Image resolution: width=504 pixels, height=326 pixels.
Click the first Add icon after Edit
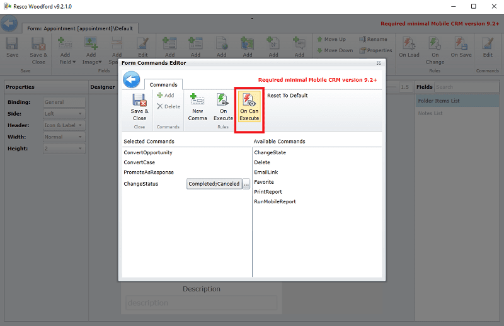(169, 47)
